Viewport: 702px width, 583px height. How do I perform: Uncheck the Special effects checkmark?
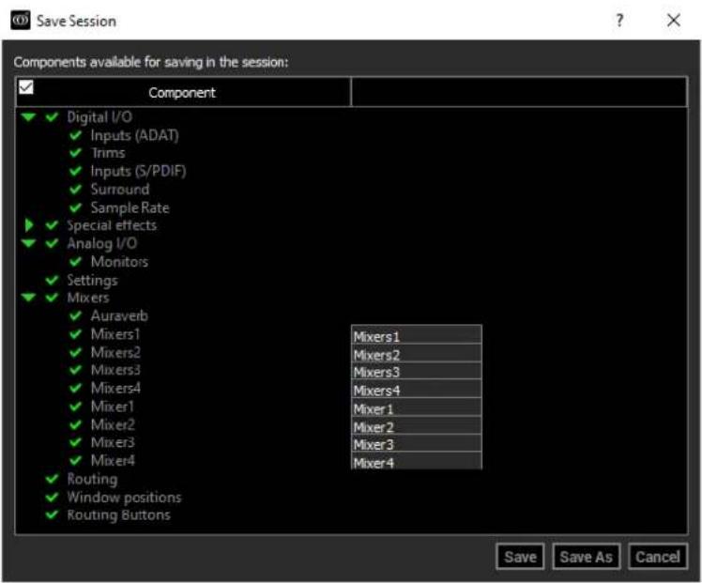click(52, 225)
